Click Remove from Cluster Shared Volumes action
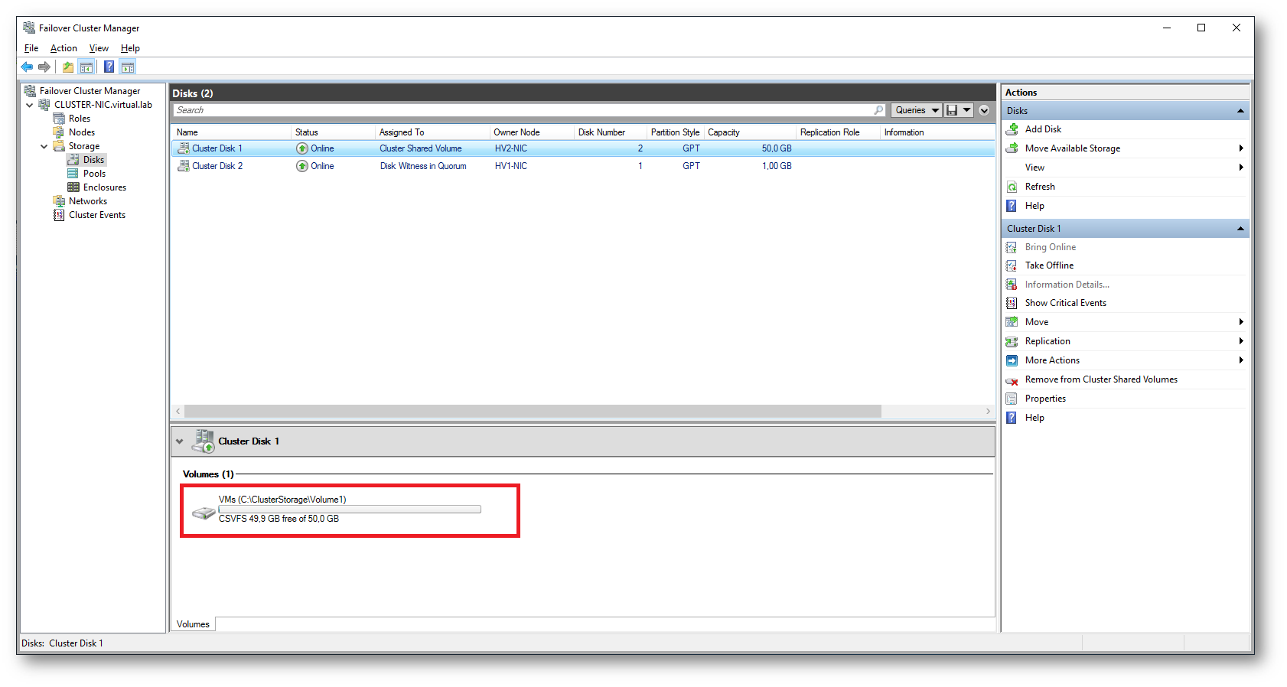The image size is (1287, 687). click(x=1101, y=379)
